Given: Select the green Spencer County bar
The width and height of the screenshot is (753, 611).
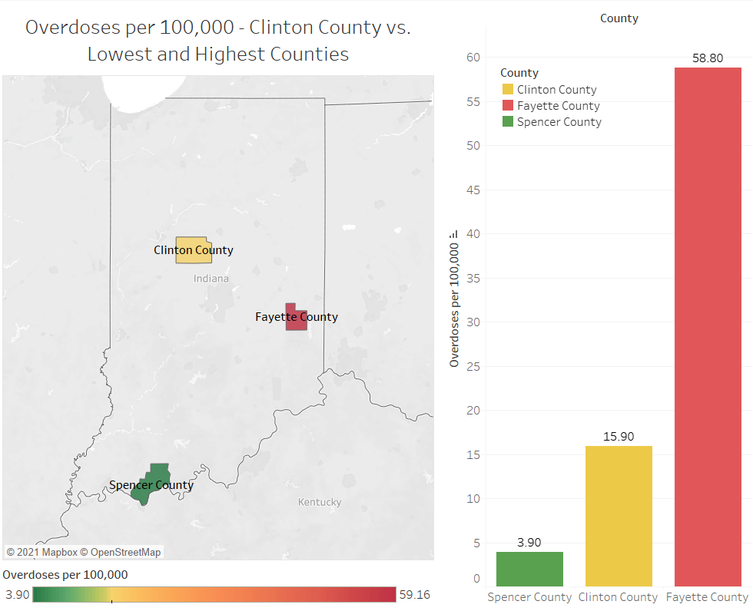Looking at the screenshot, I should pyautogui.click(x=529, y=569).
